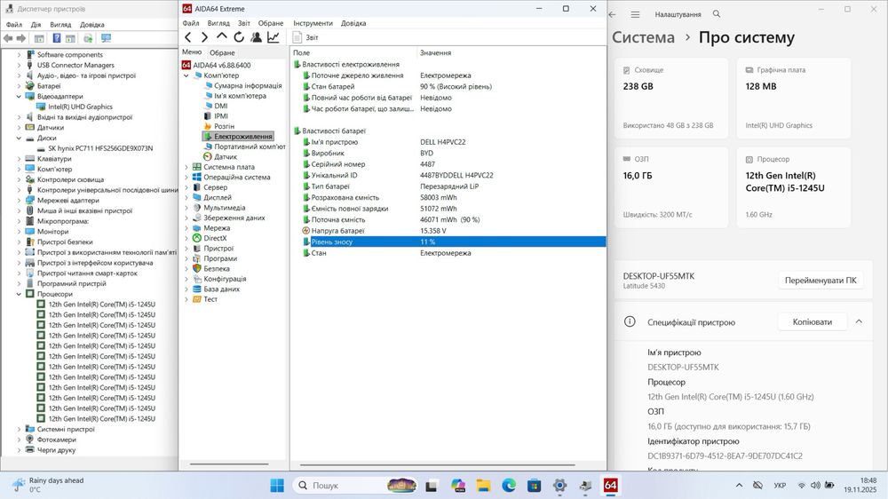
Task: Switch to Меню tab in AIDA64
Action: (192, 52)
